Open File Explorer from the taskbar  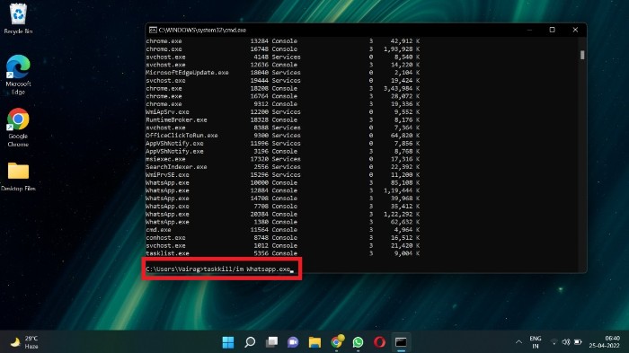314,342
